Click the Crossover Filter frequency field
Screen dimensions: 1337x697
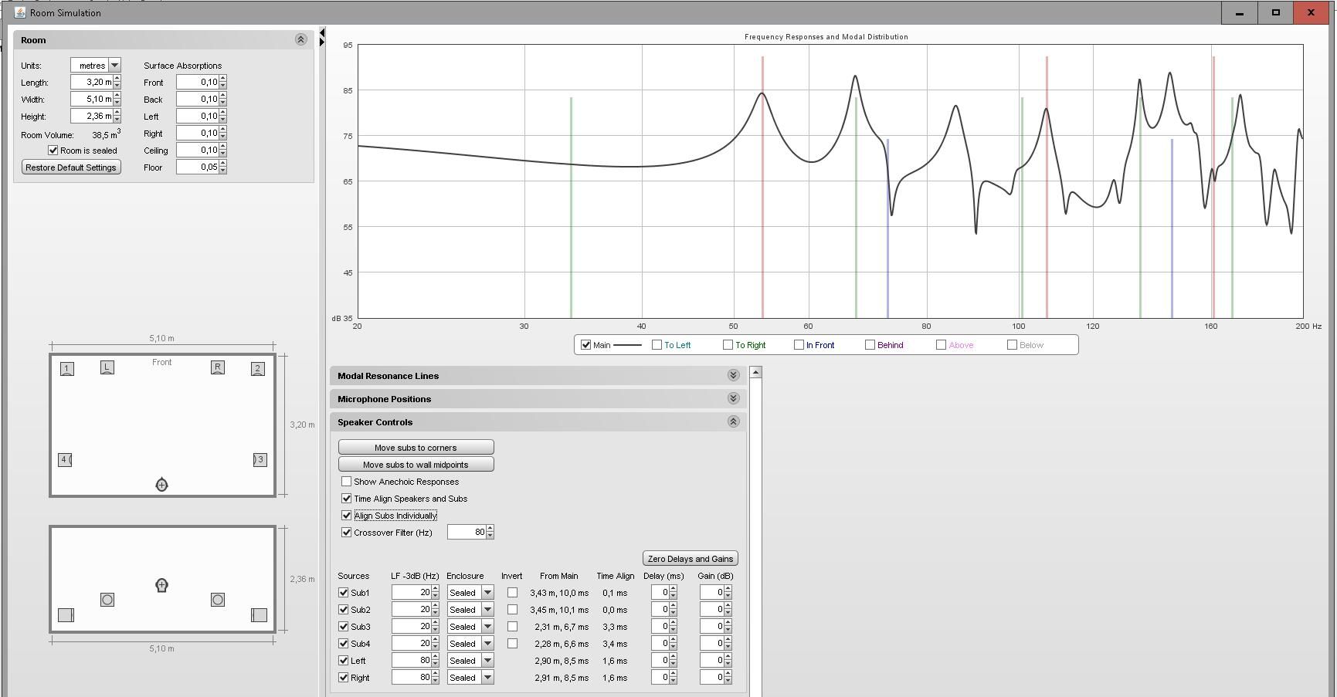(x=467, y=533)
